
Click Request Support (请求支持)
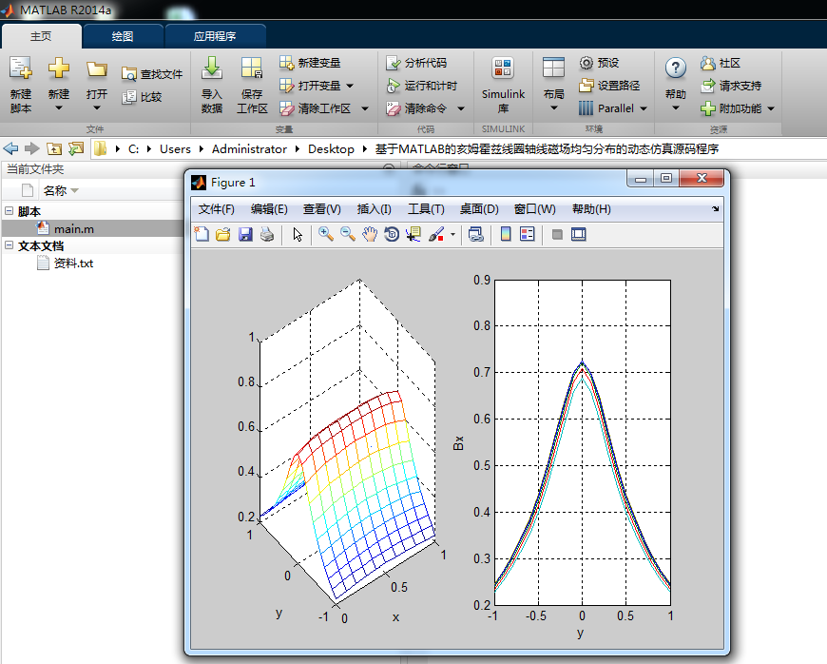[730, 86]
